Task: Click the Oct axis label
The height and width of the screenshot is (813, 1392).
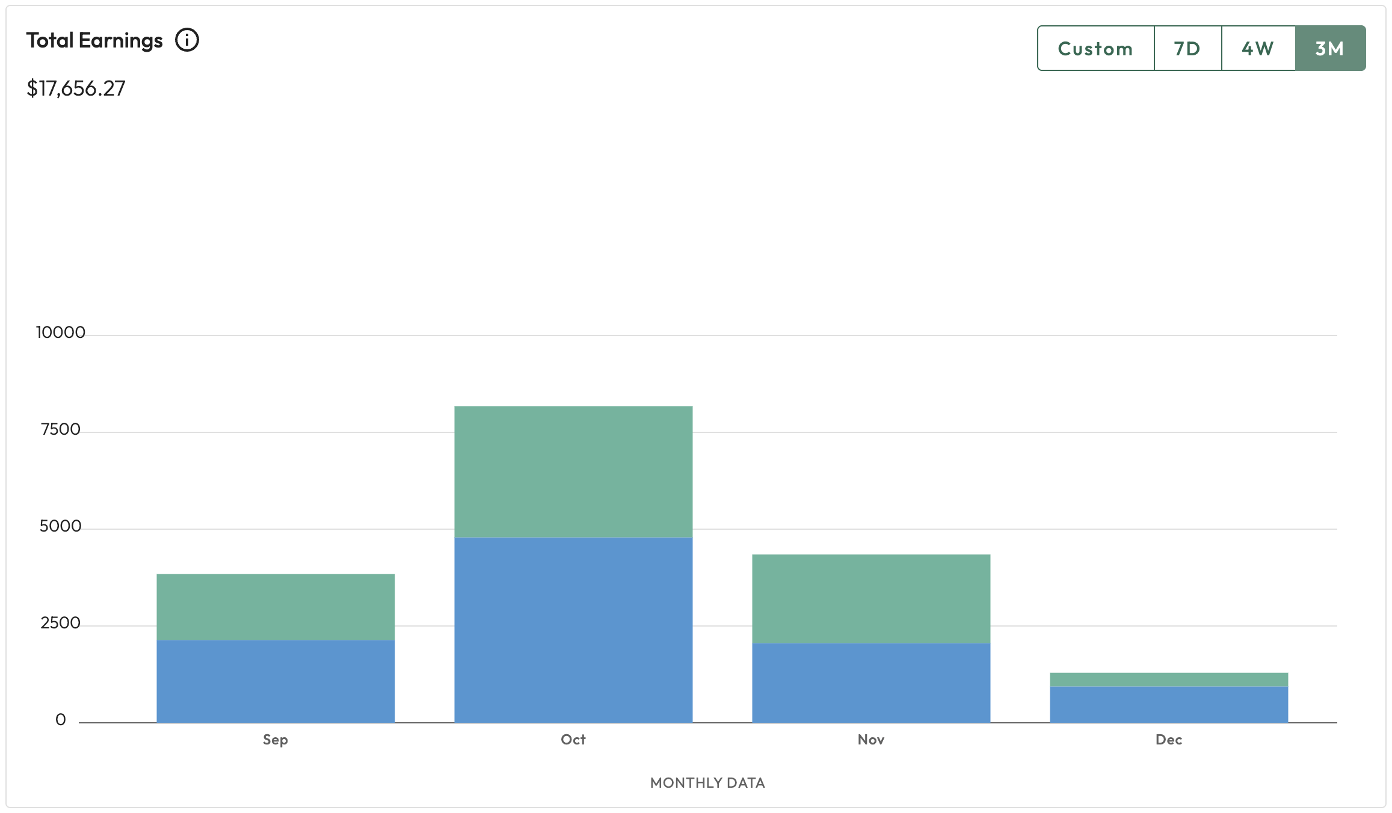Action: coord(573,740)
